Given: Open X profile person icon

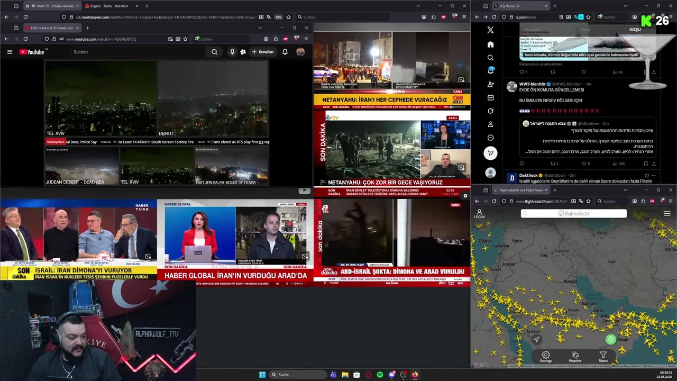Looking at the screenshot, I should [x=490, y=124].
